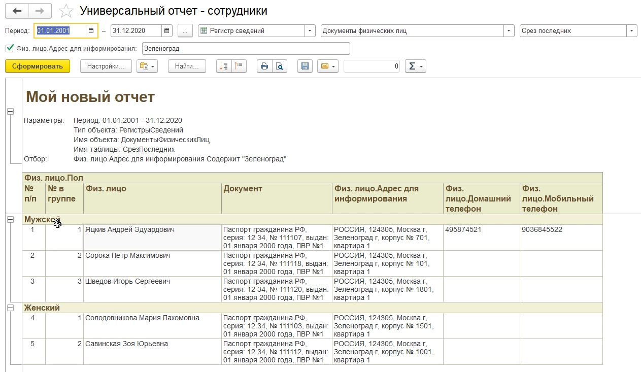Send report by email envelope icon
This screenshot has height=372, width=641.
[327, 66]
